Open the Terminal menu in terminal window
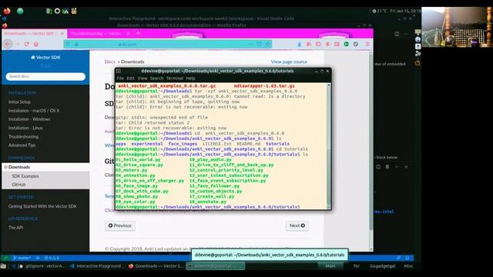493x277 pixels. coord(175,78)
